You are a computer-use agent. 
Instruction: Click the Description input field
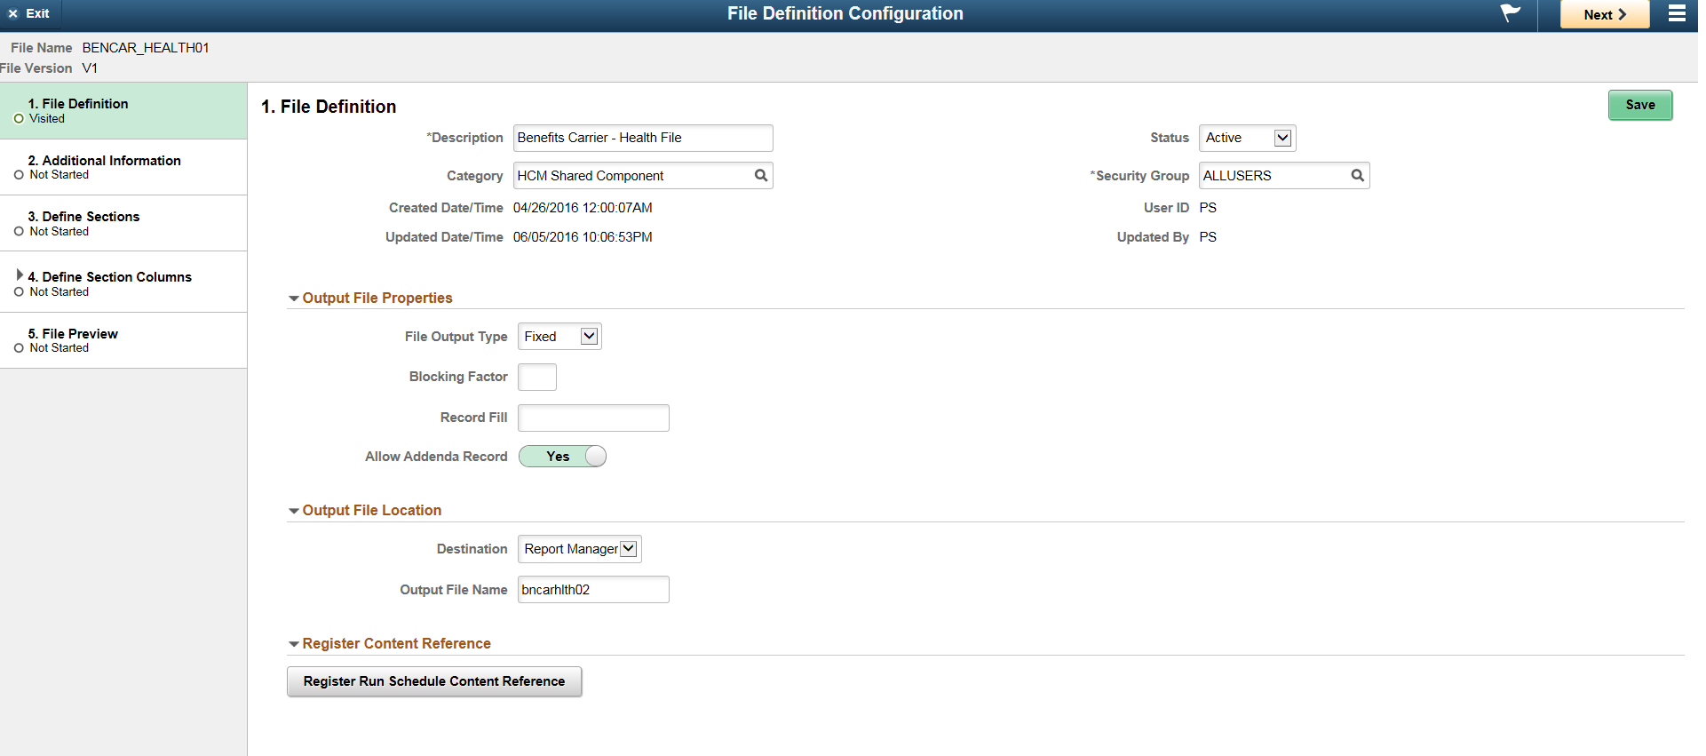(643, 138)
